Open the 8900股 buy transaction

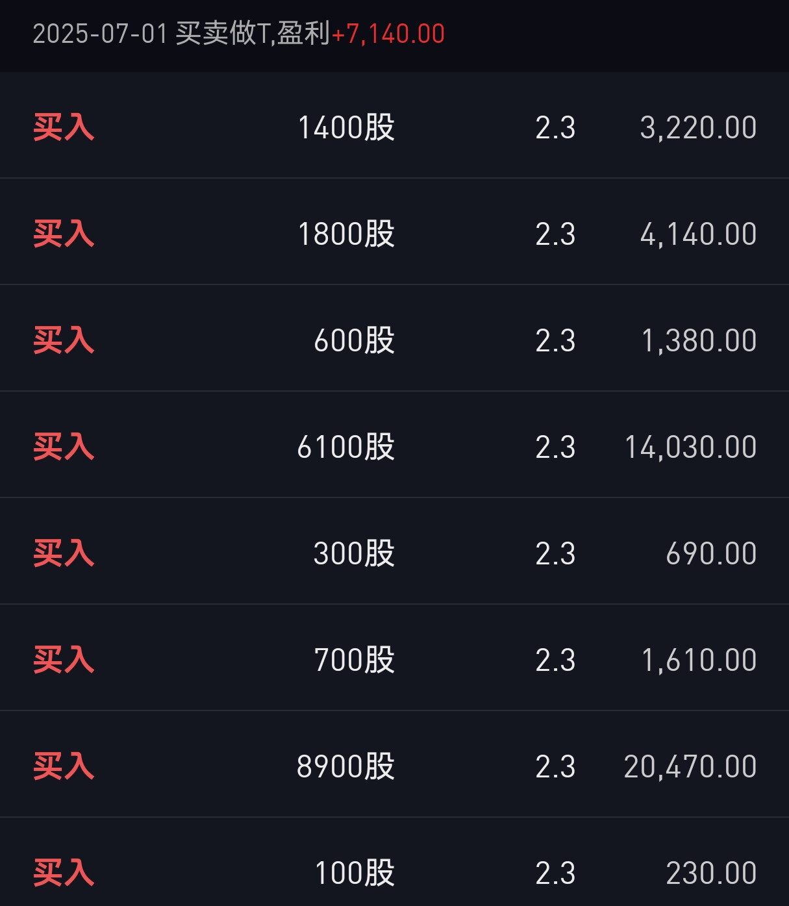click(394, 764)
